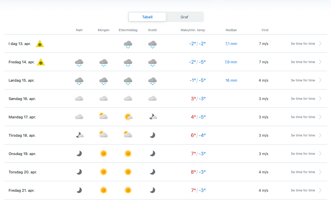Expand chevron for Fredag 21. apr. row
This screenshot has width=331, height=202.
tap(320, 190)
